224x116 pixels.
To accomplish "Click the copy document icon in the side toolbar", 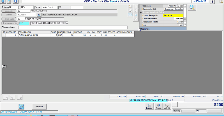I will [136, 15].
